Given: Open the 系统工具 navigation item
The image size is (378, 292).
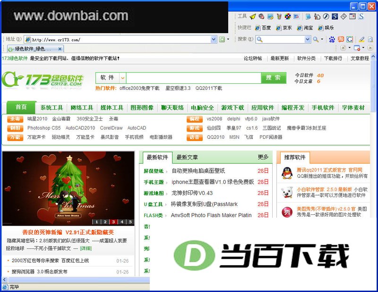Looking at the screenshot, I should [x=52, y=108].
